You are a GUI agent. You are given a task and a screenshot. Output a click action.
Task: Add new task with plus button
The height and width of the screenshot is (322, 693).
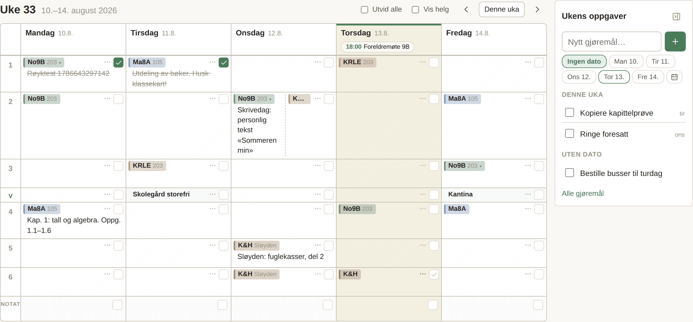coord(675,41)
